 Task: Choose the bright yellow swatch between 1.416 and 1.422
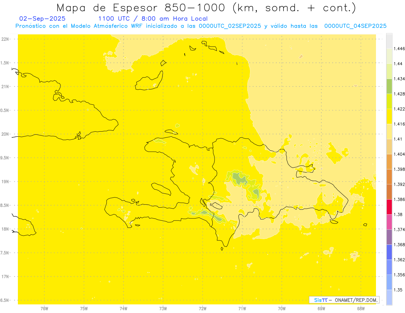[389, 116]
